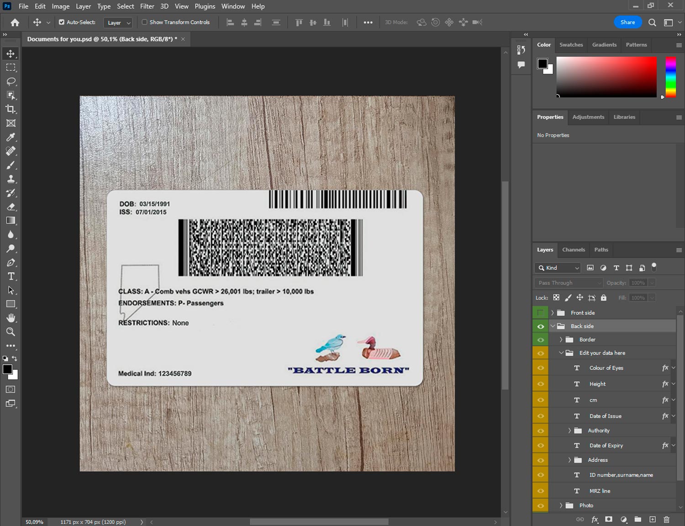The height and width of the screenshot is (526, 685).
Task: Click the foreground color swatch in toolbar
Action: 7,369
